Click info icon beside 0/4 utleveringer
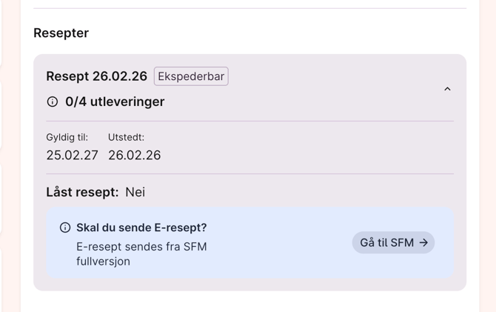496x312 pixels. pos(53,102)
